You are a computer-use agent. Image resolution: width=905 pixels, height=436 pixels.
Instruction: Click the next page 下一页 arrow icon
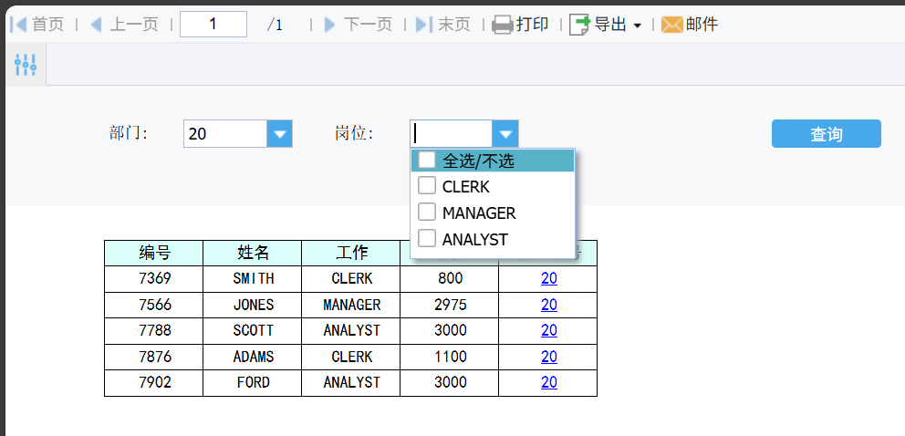point(329,25)
